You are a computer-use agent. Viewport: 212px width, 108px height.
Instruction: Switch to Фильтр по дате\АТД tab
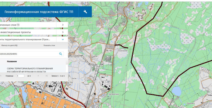coord(9,45)
